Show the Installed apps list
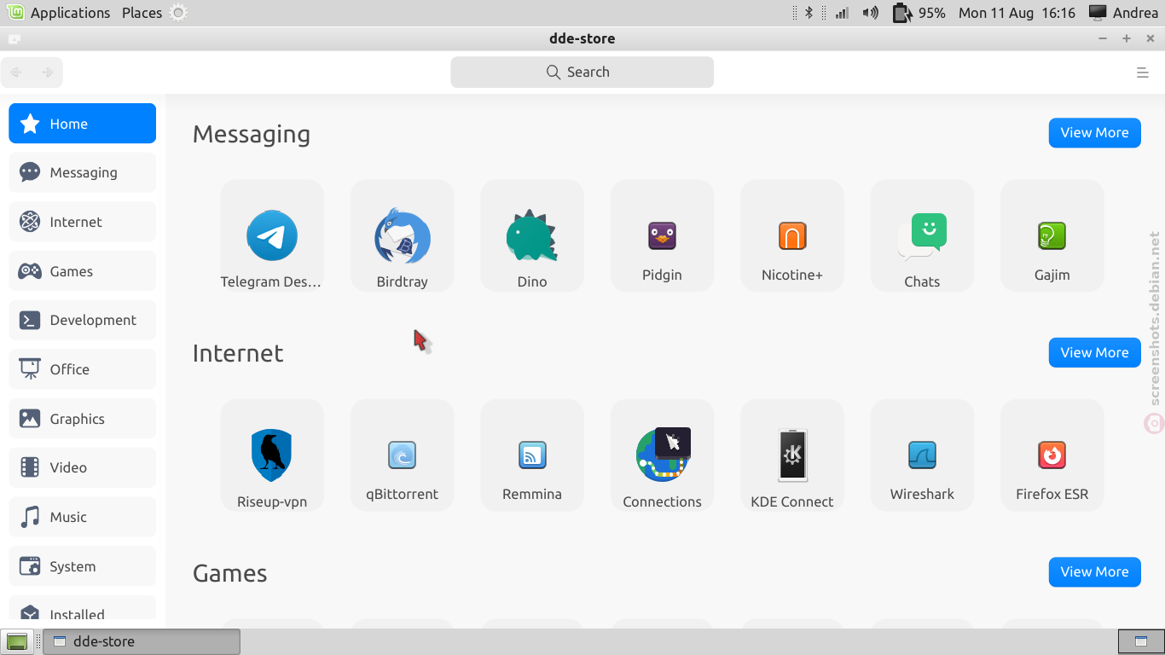1165x655 pixels. pyautogui.click(x=83, y=609)
